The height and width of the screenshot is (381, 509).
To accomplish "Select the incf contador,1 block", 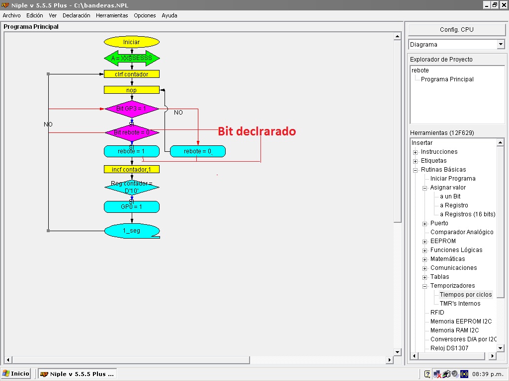I will (131, 170).
